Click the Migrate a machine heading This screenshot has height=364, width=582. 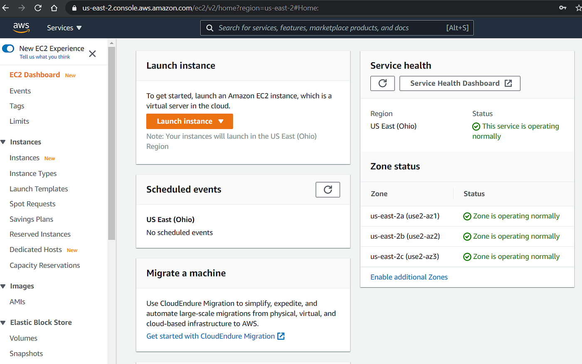click(x=186, y=273)
